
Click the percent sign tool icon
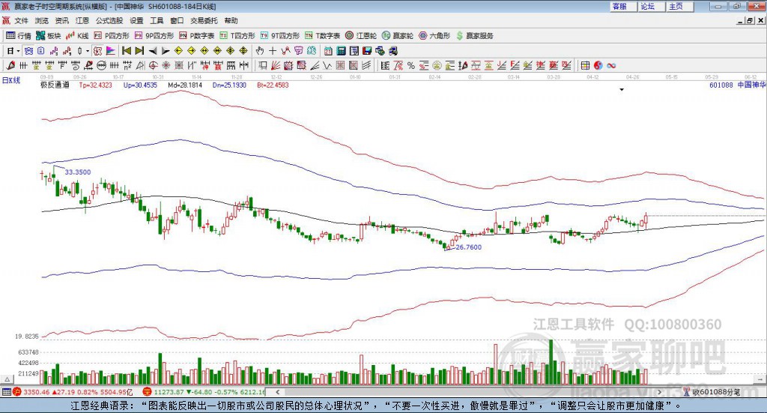pyautogui.click(x=411, y=65)
